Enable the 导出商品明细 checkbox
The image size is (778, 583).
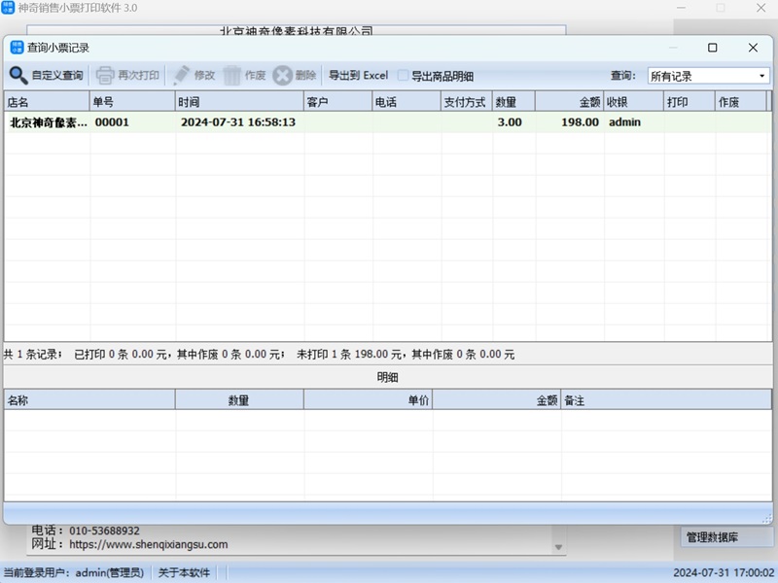[x=404, y=76]
